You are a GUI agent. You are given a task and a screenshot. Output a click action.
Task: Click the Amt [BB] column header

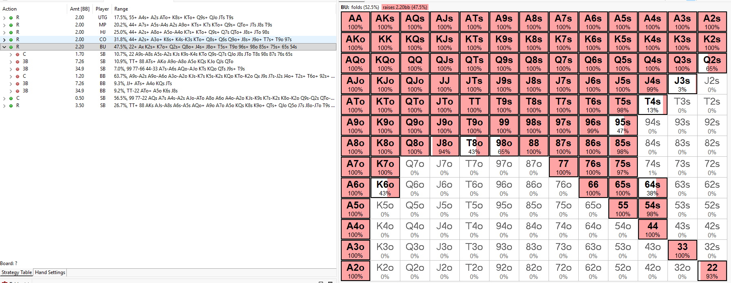point(79,9)
